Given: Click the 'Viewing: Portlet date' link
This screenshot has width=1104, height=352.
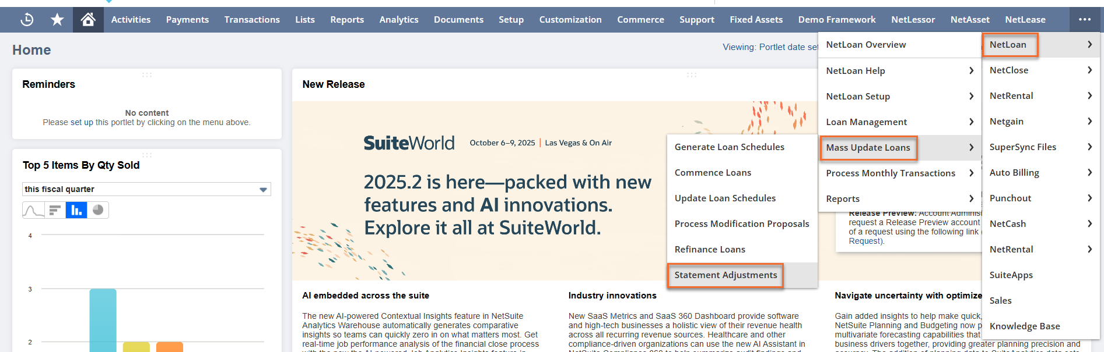Looking at the screenshot, I should [770, 47].
